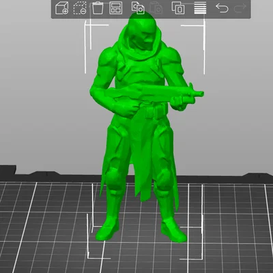
Task: Click the Delete selected object icon
Action: [80, 8]
